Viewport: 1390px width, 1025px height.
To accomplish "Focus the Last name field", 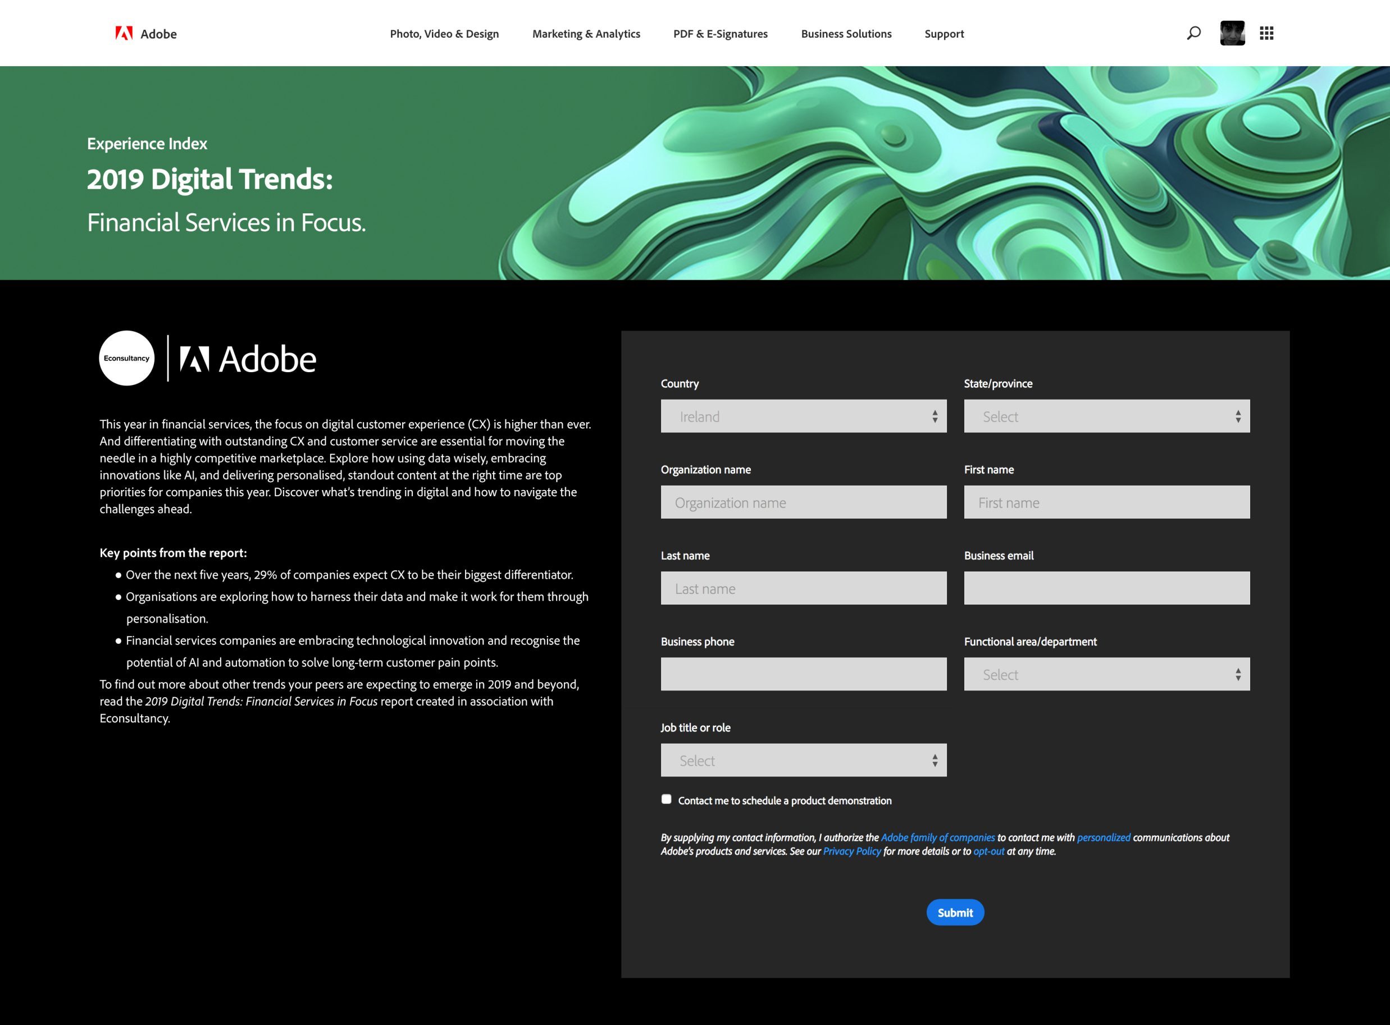I will 803,588.
